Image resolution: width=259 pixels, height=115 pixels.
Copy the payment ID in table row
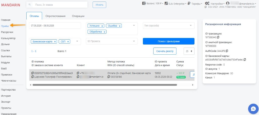coord(33,73)
